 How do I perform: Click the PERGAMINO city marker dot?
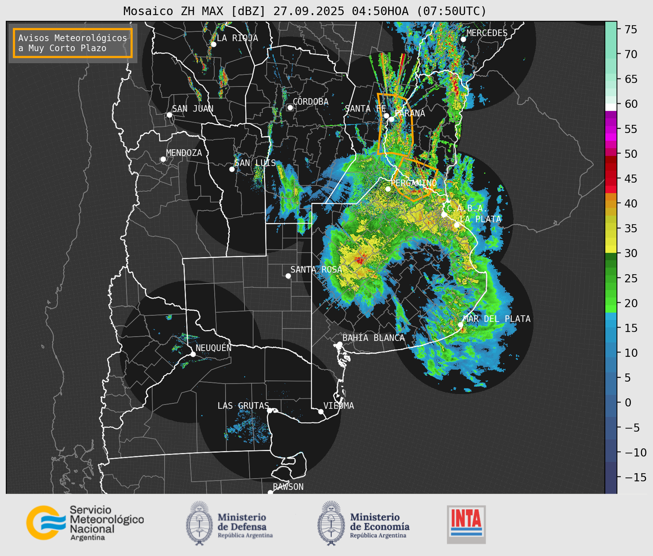[x=388, y=189]
